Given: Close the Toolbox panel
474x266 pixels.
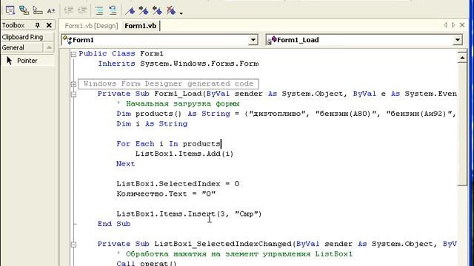Looking at the screenshot, I should (49, 25).
